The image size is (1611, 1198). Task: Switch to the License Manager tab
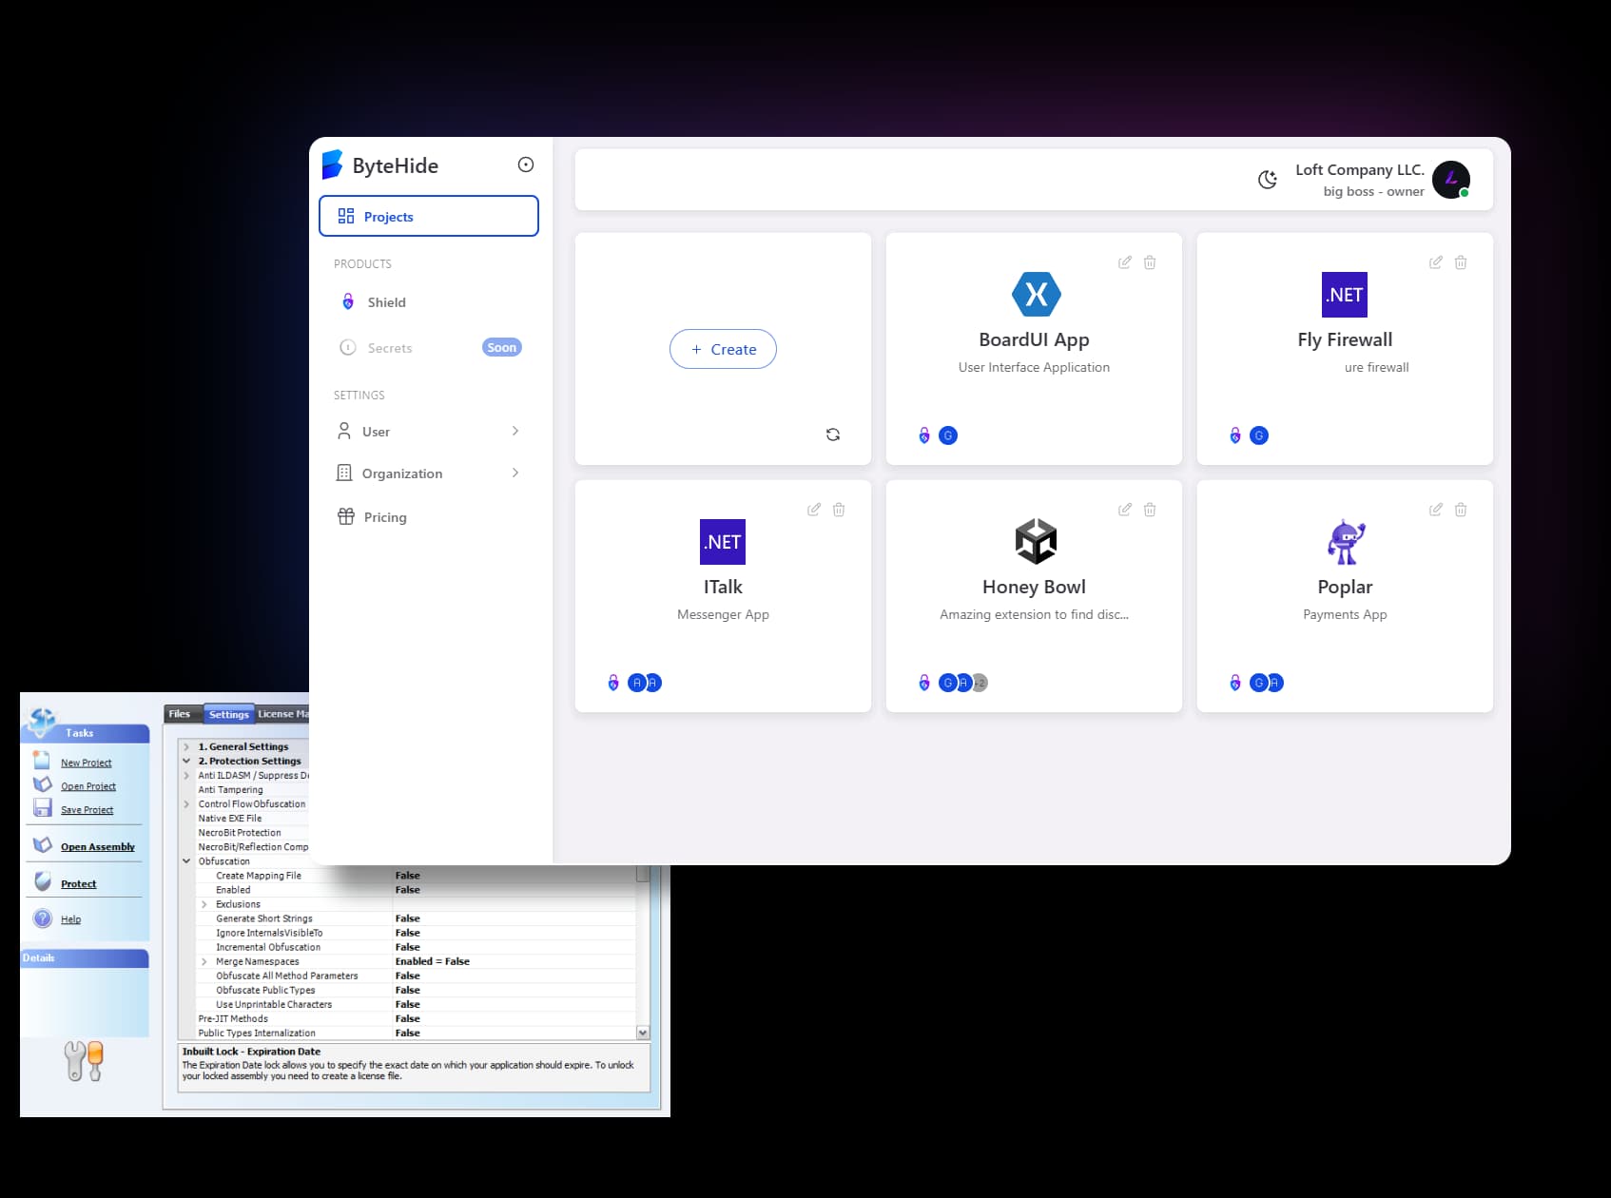tap(282, 714)
